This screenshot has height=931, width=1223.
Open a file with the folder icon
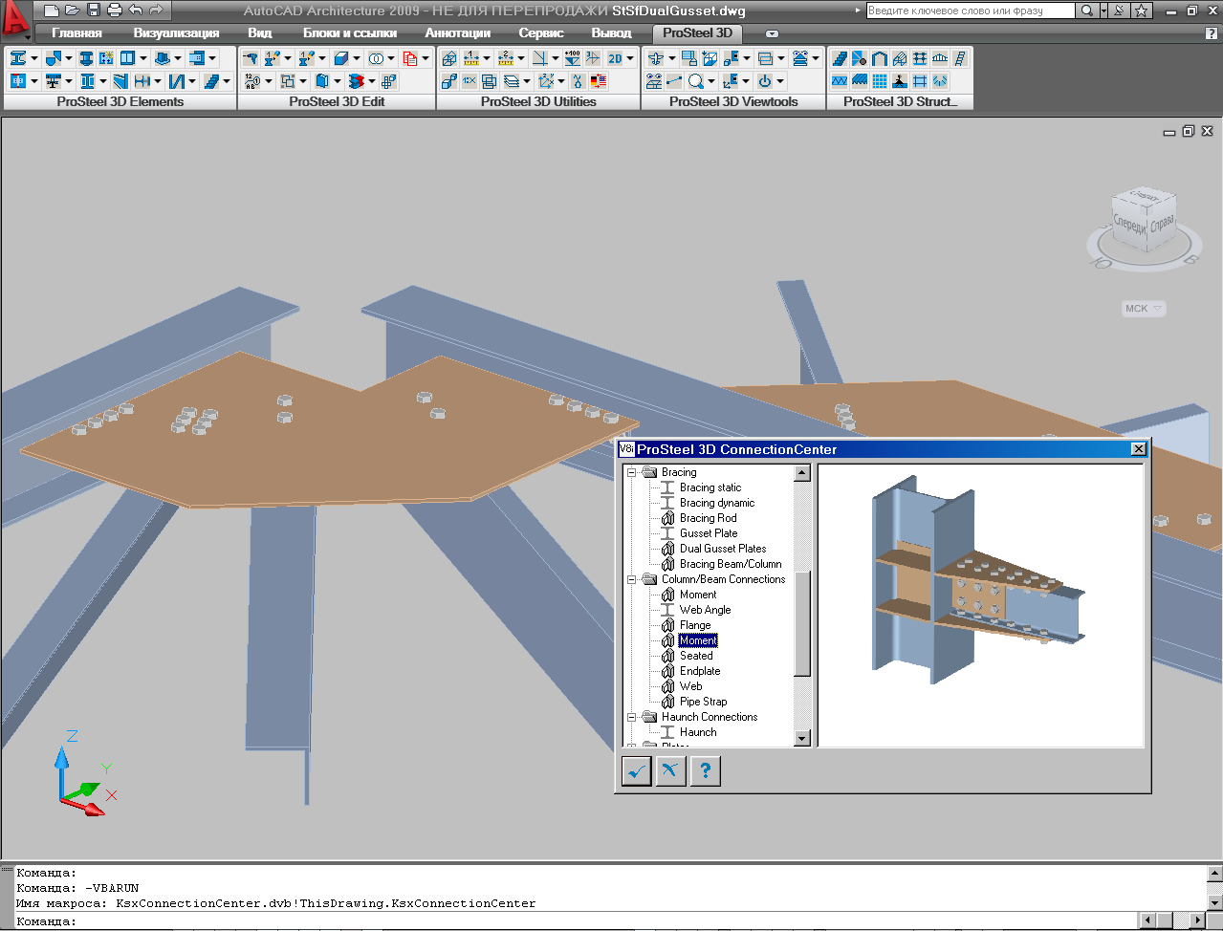point(72,11)
